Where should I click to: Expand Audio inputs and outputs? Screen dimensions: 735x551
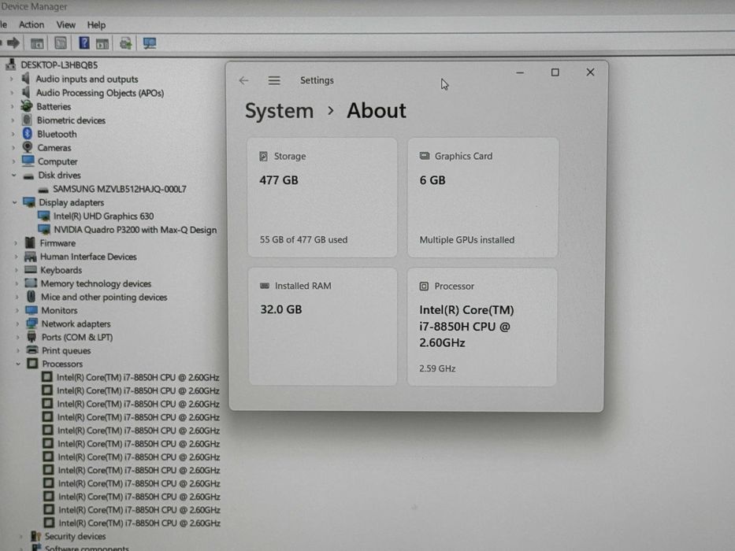12,79
